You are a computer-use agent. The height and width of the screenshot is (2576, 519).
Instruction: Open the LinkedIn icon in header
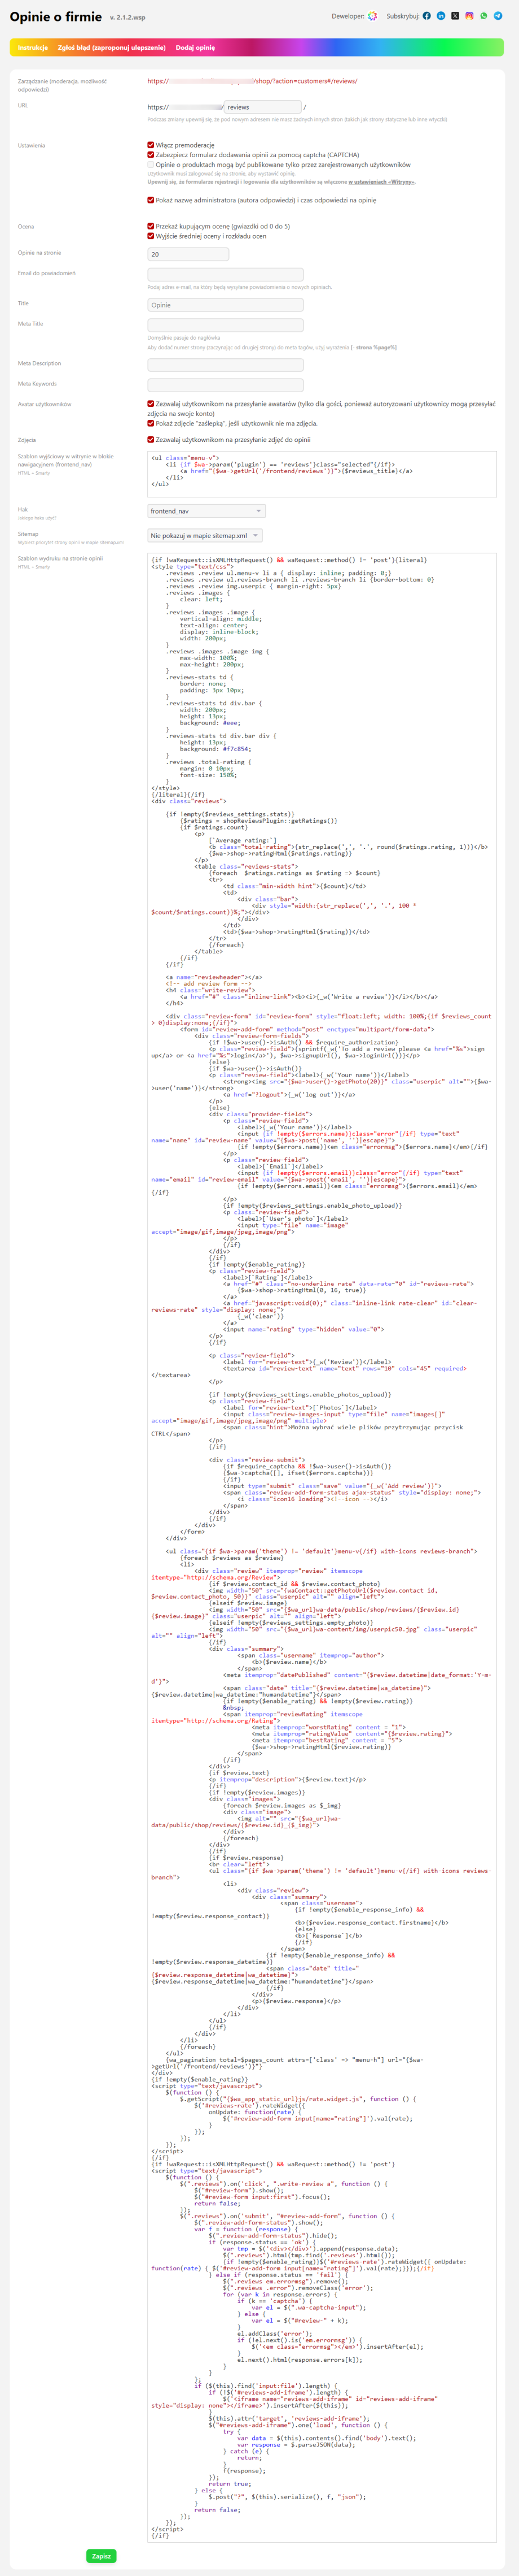click(440, 16)
